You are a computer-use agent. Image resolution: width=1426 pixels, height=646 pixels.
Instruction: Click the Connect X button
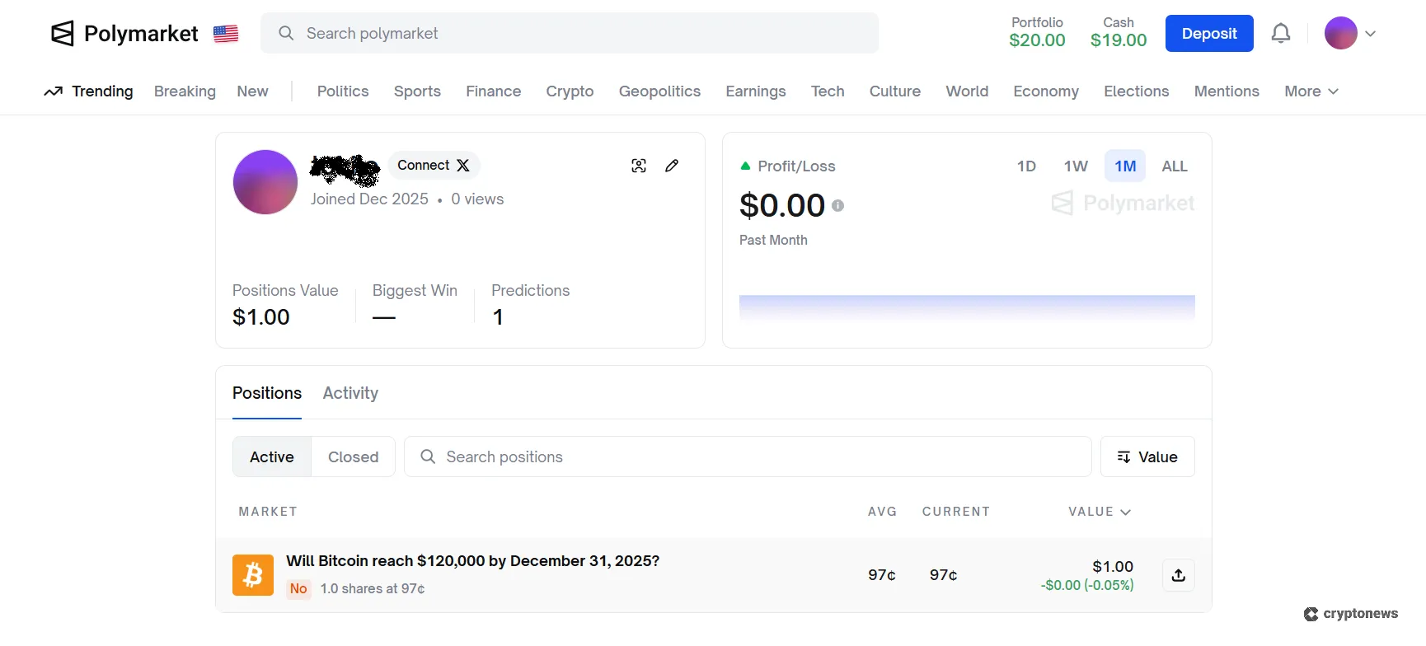coord(434,166)
